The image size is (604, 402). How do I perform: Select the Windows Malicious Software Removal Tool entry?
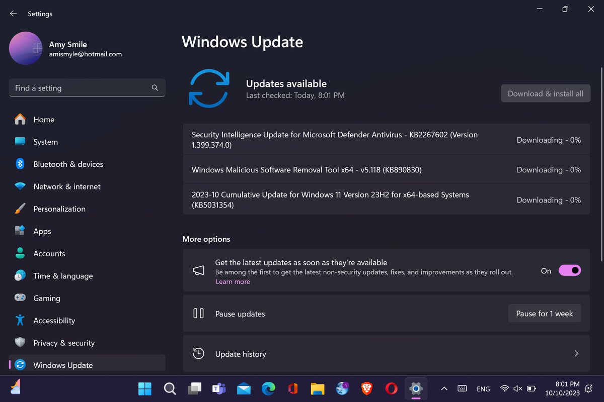(386, 170)
